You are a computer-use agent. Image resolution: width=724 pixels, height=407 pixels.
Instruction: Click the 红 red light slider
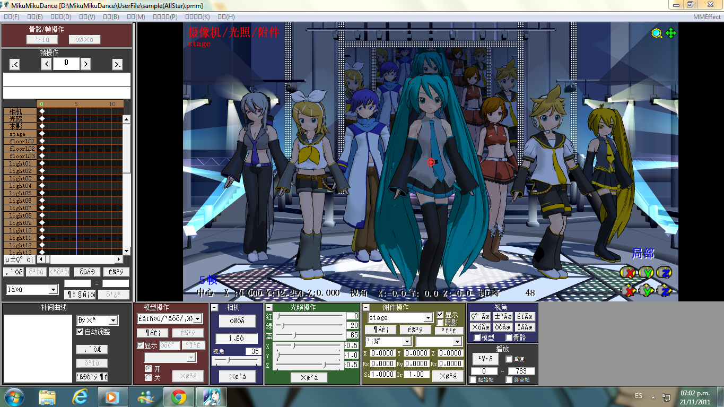pyautogui.click(x=310, y=316)
